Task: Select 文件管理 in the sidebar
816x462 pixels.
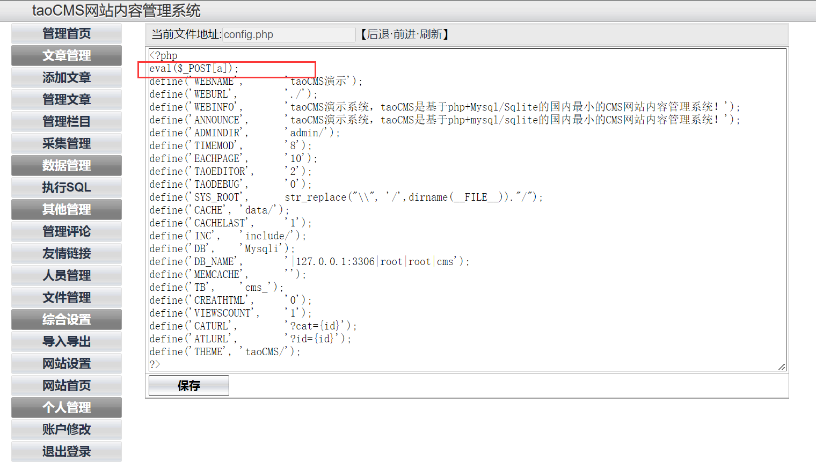Action: point(67,298)
